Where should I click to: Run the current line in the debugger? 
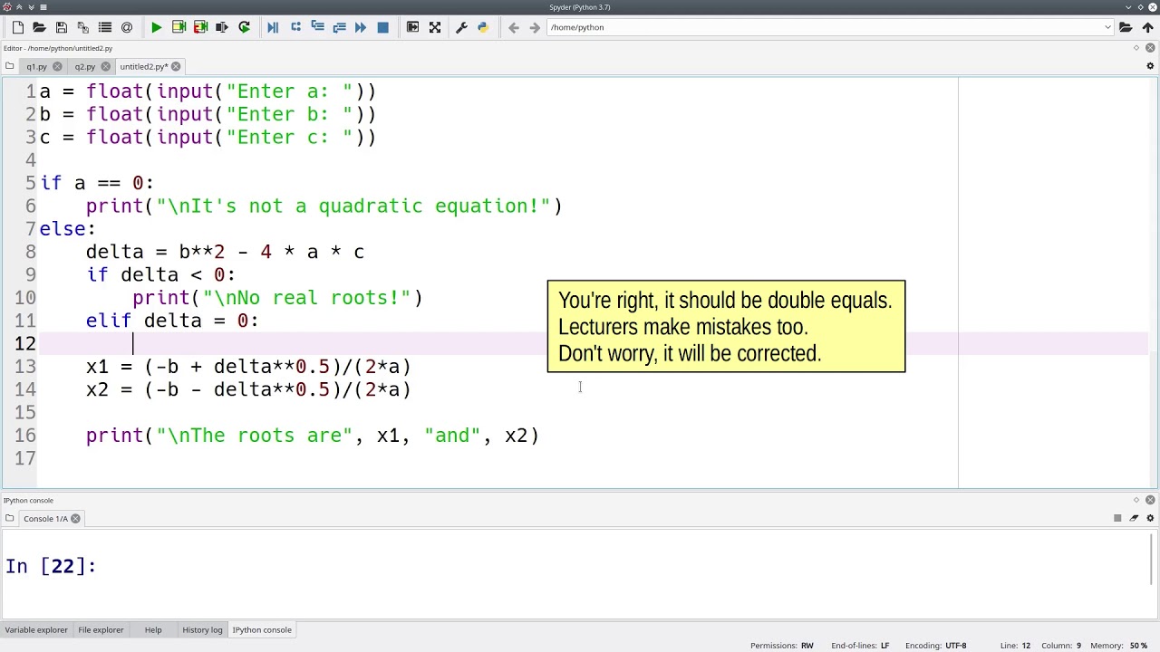[x=295, y=27]
